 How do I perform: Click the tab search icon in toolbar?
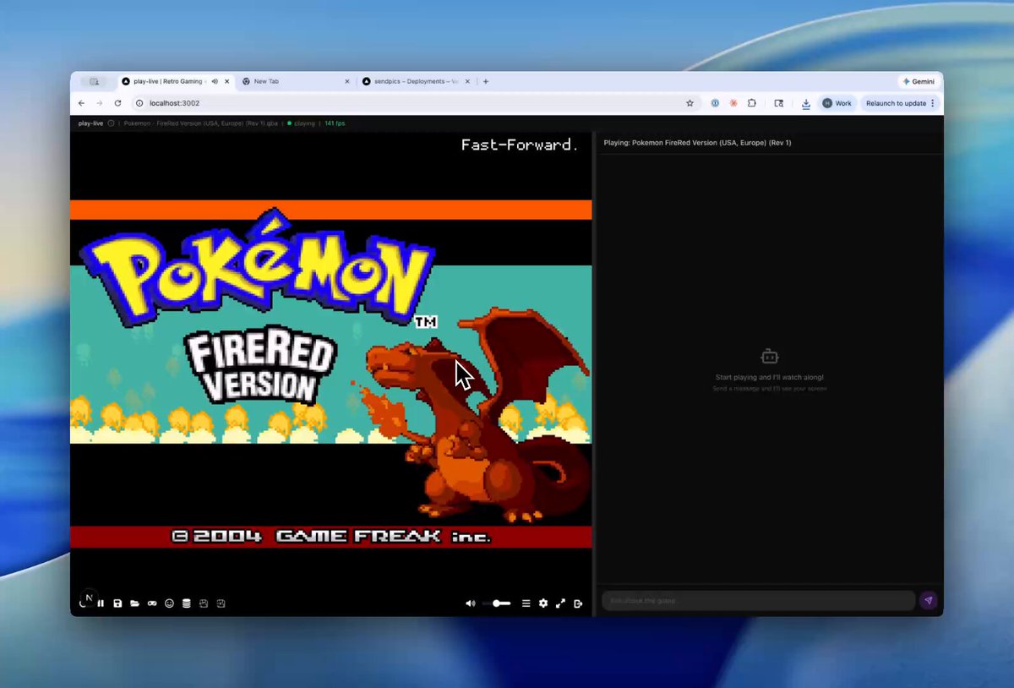779,103
